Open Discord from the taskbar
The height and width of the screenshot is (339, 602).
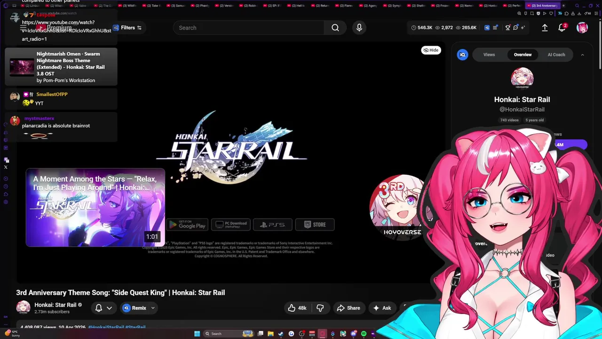coord(353,334)
